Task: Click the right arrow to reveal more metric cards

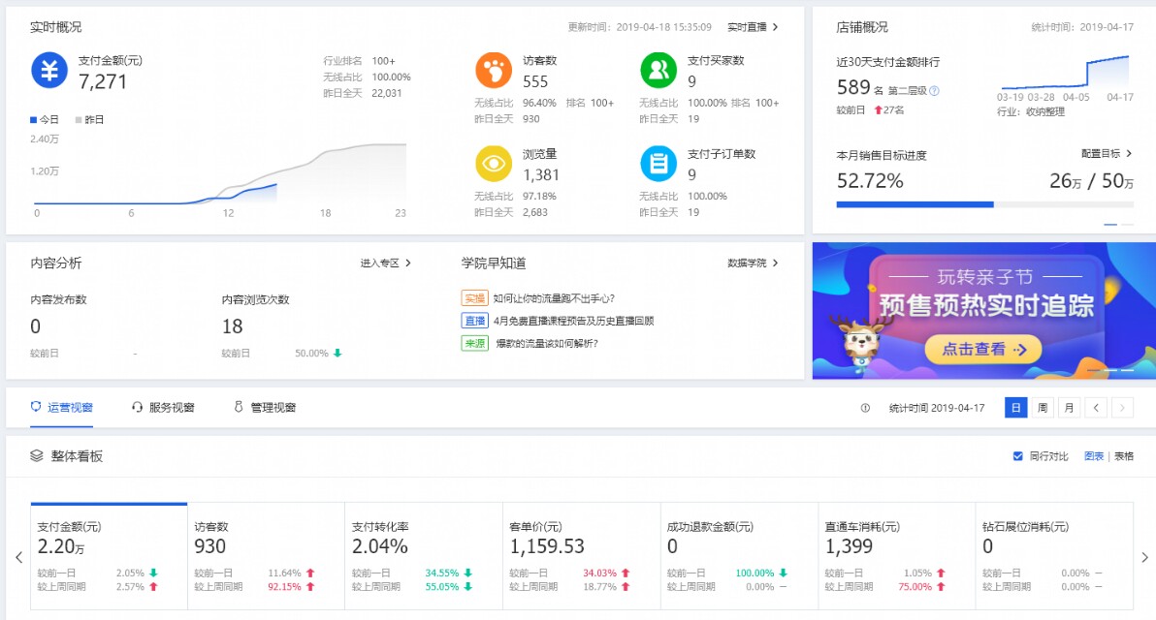Action: click(x=1147, y=558)
